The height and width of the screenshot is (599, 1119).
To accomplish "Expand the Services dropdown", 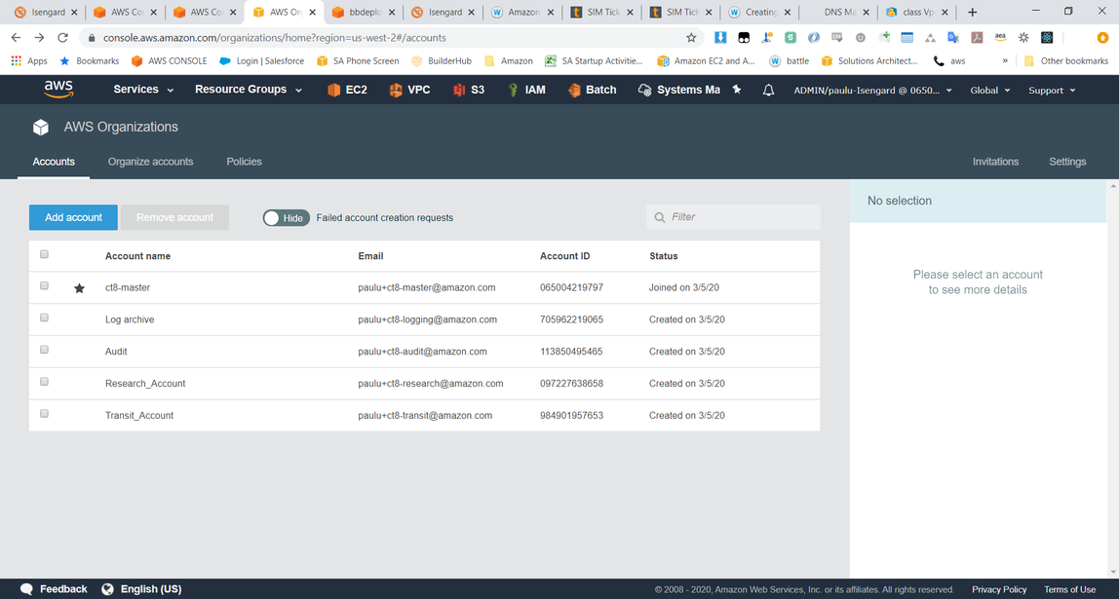I will pos(143,90).
